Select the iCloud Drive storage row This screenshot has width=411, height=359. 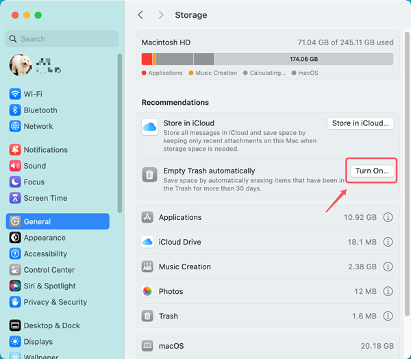(x=268, y=242)
